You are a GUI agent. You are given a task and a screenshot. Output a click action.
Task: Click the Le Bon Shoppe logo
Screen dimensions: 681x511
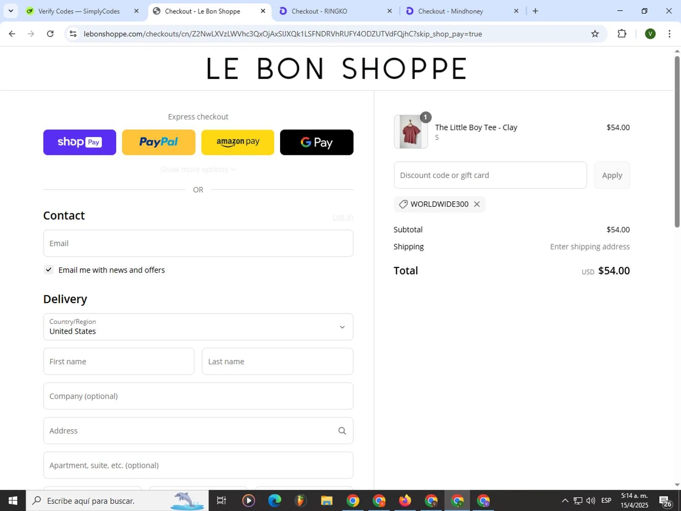pyautogui.click(x=336, y=69)
